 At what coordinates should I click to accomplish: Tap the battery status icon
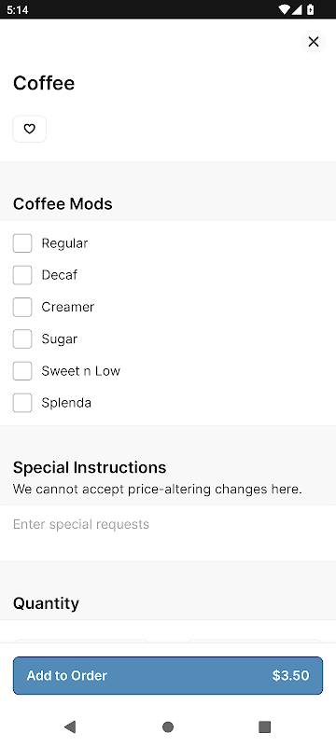[x=310, y=9]
